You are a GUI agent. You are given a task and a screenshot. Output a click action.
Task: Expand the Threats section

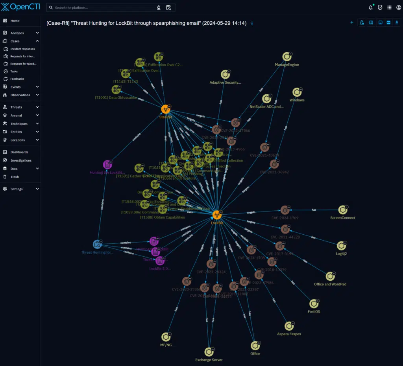[x=37, y=107]
